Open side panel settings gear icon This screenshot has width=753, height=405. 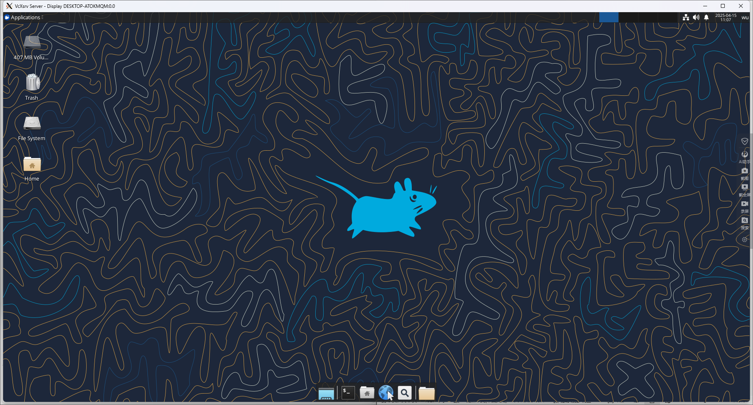pos(744,239)
